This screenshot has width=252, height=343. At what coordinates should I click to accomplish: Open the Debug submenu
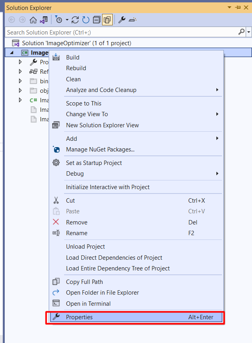point(136,174)
